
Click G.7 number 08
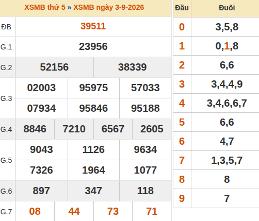pyautogui.click(x=35, y=211)
